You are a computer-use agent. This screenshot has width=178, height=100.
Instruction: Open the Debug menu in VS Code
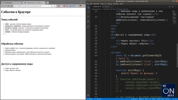pos(110,4)
